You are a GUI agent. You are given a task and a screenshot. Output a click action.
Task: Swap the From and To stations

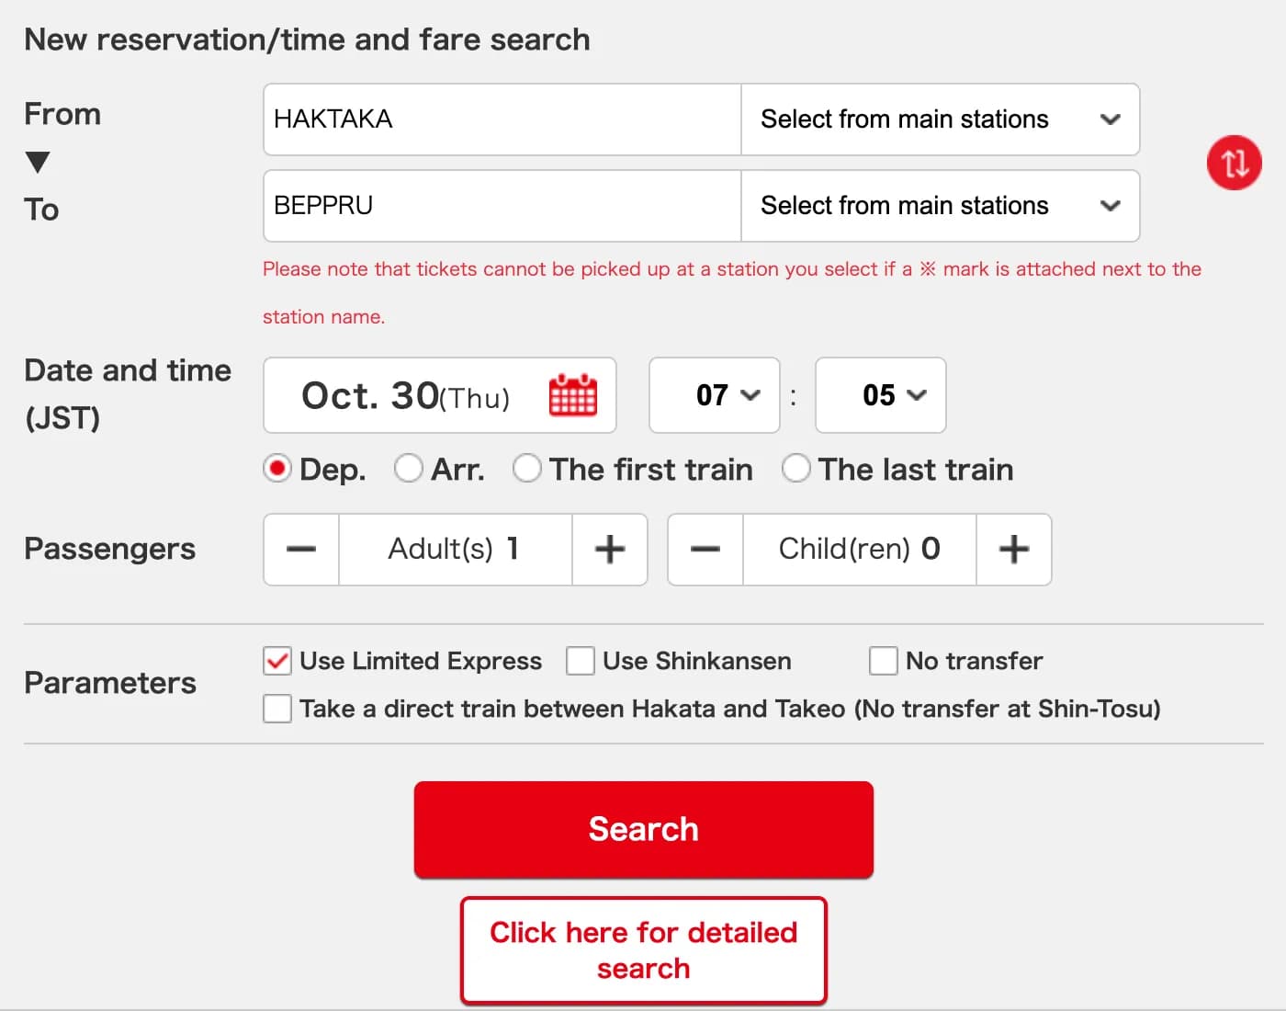point(1234,162)
